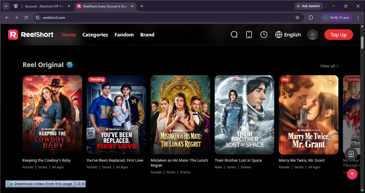Click the red Top Up button

[x=338, y=35]
